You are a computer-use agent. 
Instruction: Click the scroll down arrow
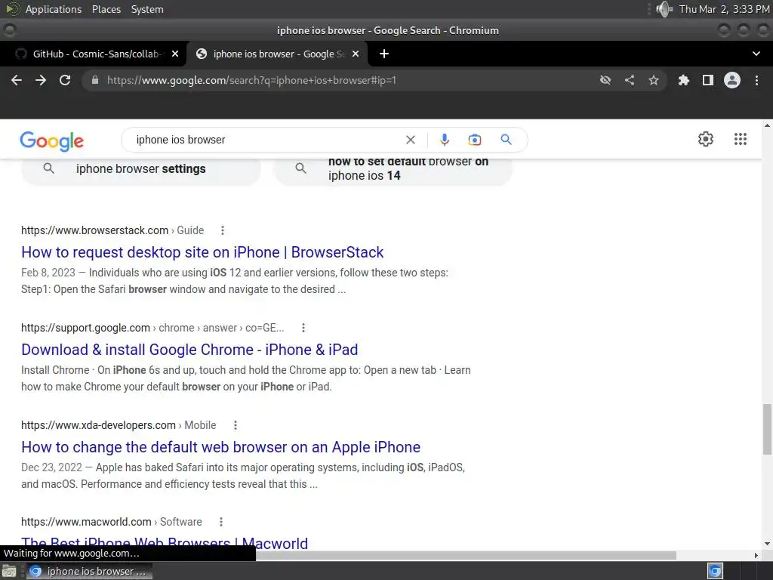767,544
